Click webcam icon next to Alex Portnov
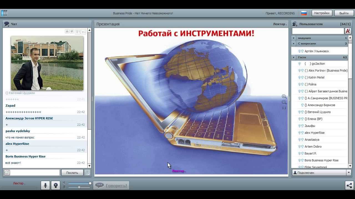The height and width of the screenshot is (199, 355). [x=302, y=70]
